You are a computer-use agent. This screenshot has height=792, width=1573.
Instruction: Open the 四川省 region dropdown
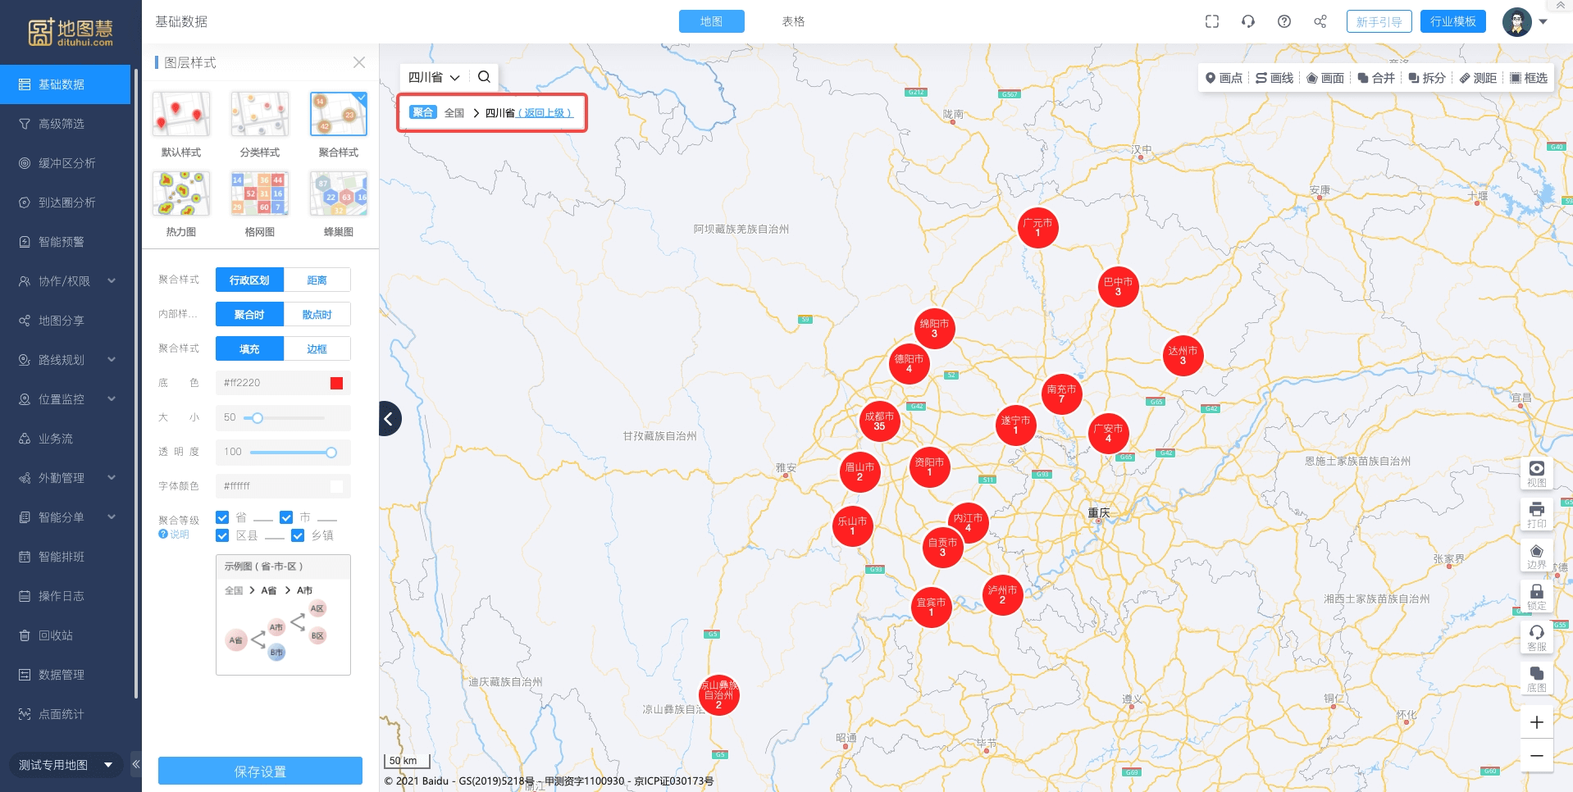[x=434, y=77]
